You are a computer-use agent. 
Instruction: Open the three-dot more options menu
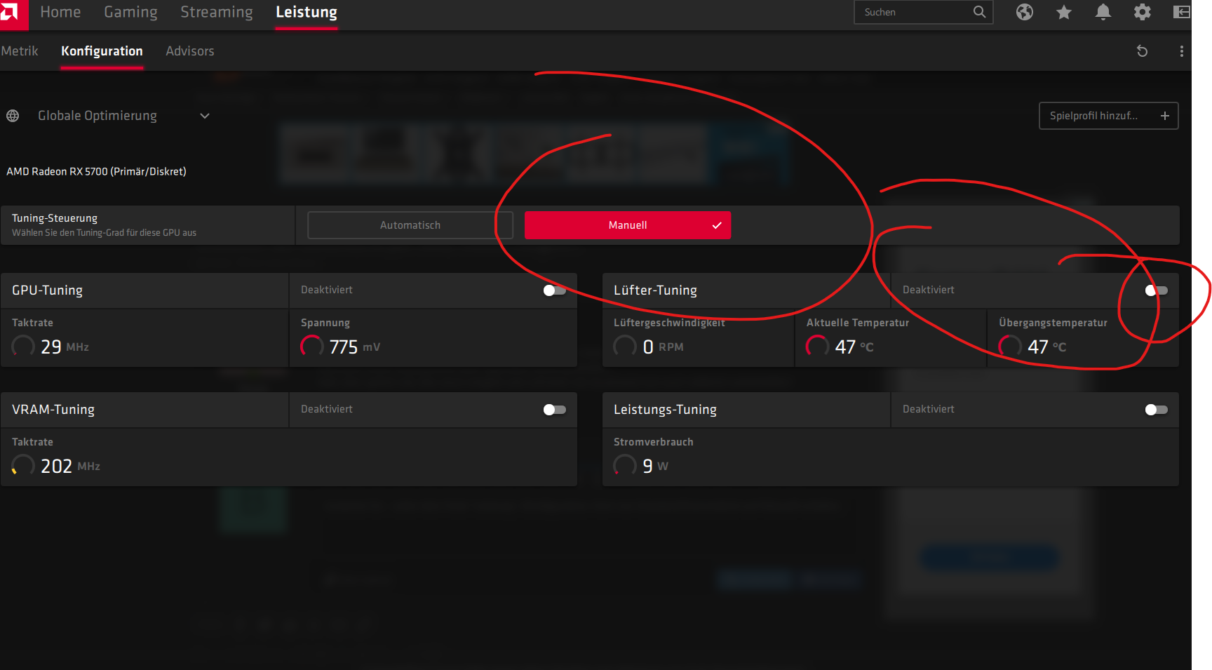coord(1182,51)
